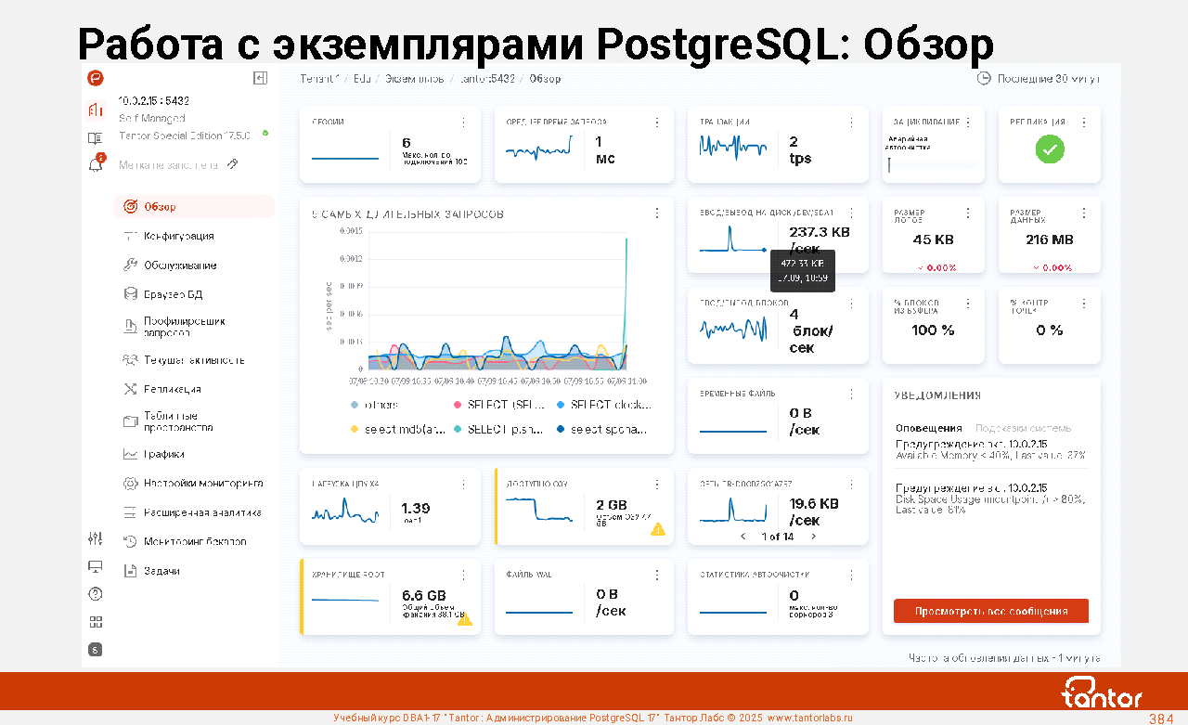Screen dimensions: 1188x725
Task: Open Конфигурация in the side menu
Action: 178,236
